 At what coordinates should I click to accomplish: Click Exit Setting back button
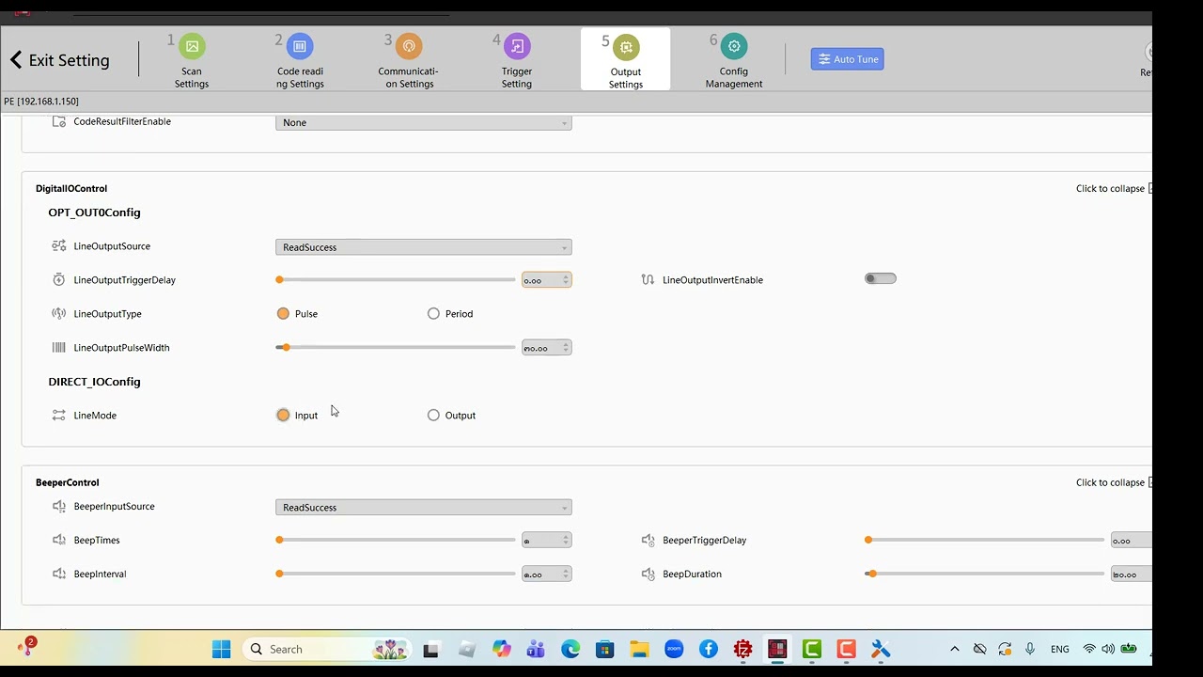(x=60, y=60)
